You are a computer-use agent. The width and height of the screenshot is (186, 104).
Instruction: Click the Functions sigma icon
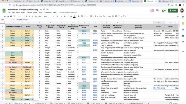click(x=124, y=16)
